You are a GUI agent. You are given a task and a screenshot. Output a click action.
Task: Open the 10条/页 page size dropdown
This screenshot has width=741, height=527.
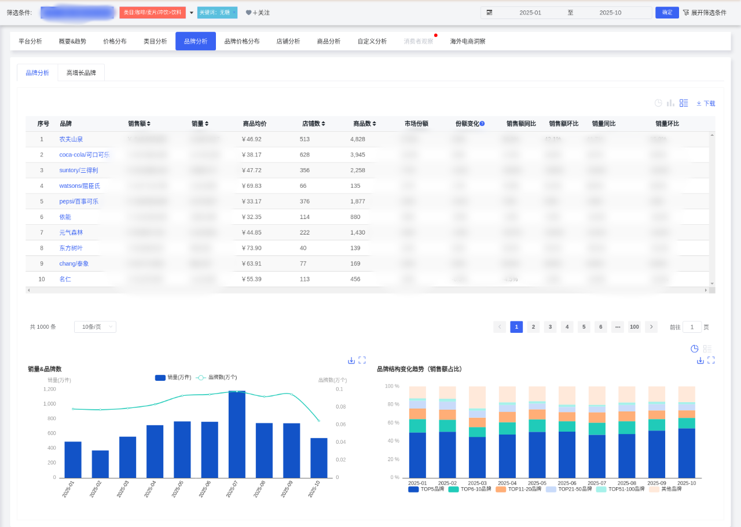tap(95, 327)
